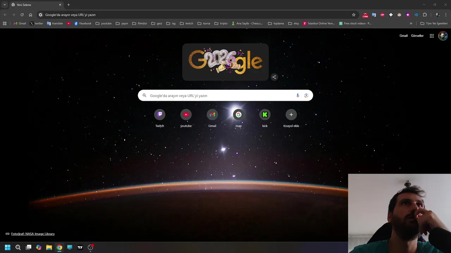Go back to the previous page
This screenshot has height=253, width=451.
pyautogui.click(x=5, y=15)
